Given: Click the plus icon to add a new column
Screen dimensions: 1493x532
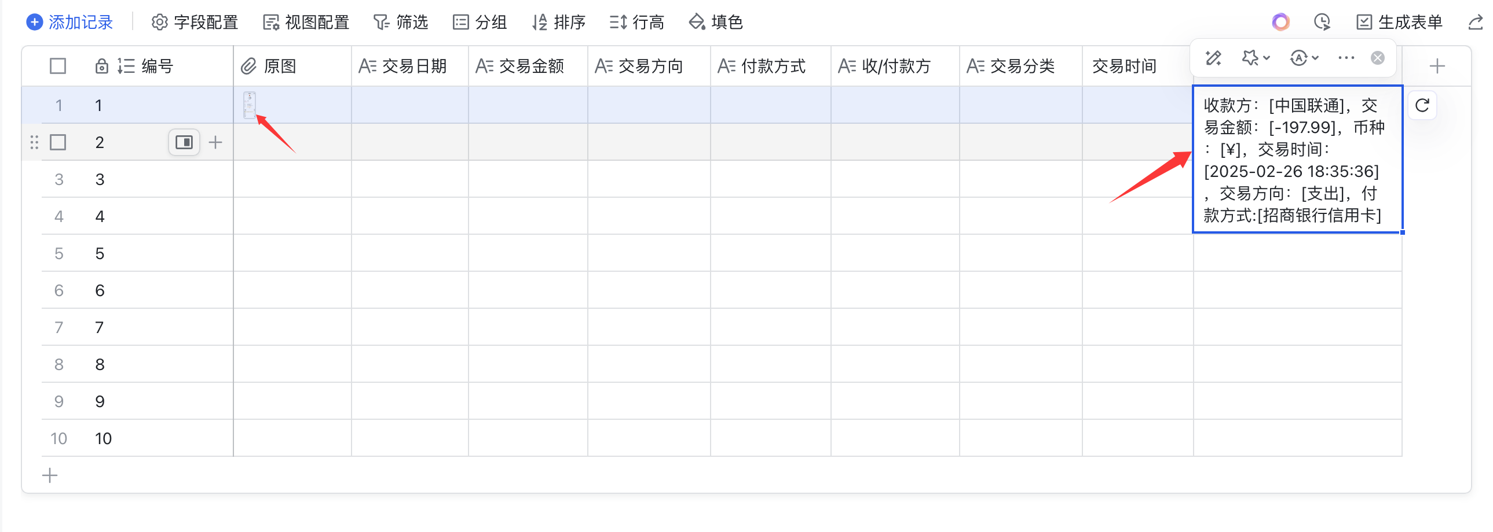Looking at the screenshot, I should (1437, 66).
